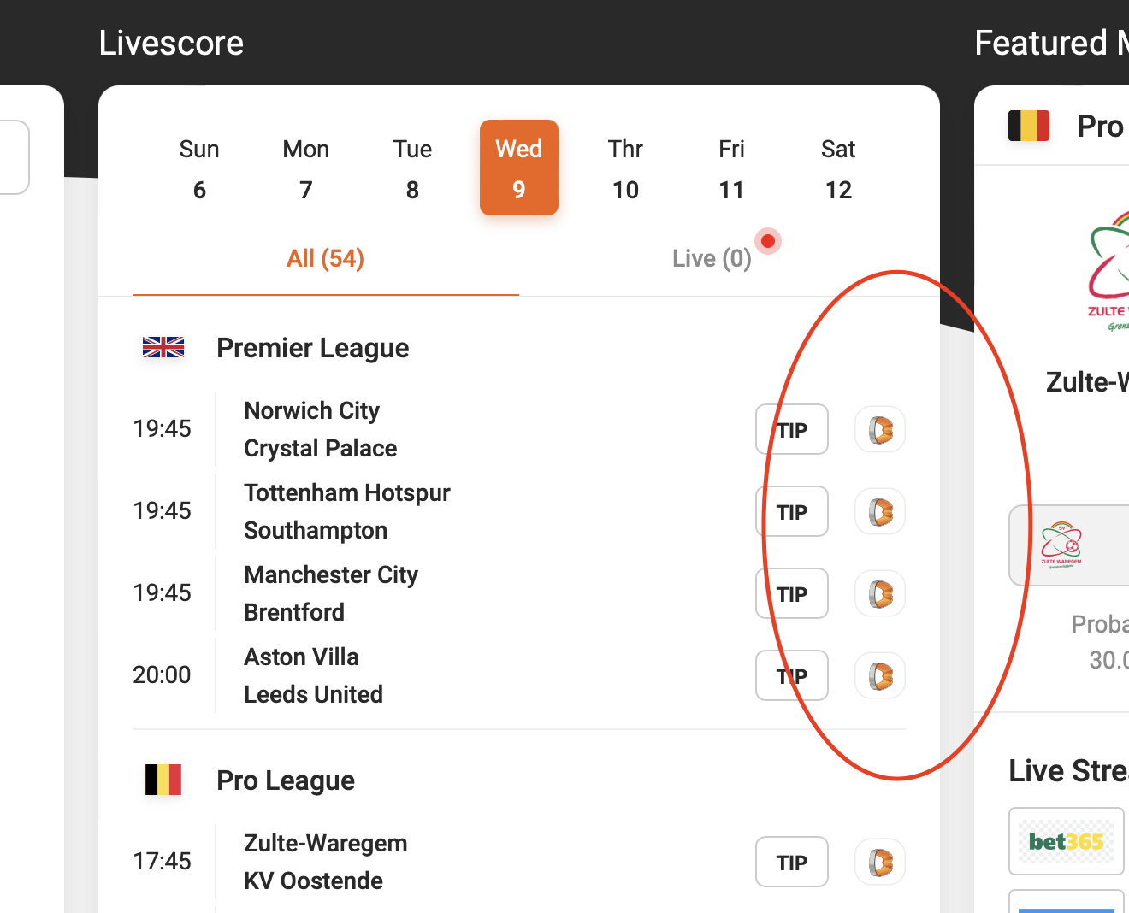Switch to the Live (0) tab

point(712,258)
